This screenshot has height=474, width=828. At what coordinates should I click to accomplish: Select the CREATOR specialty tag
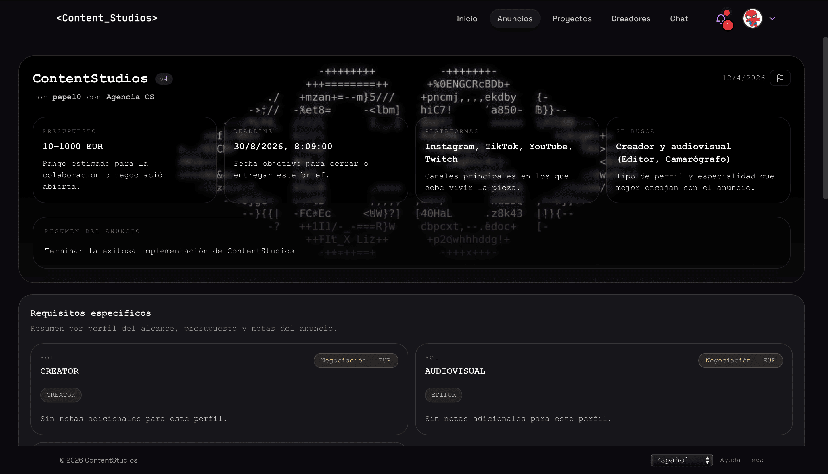[x=61, y=395]
